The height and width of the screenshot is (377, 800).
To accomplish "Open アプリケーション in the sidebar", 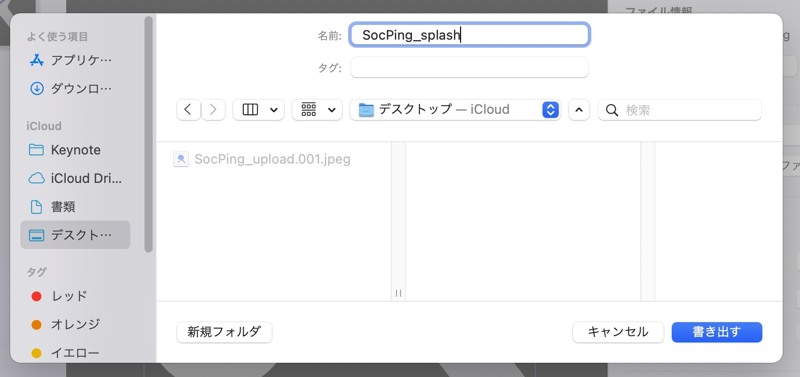I will point(75,60).
